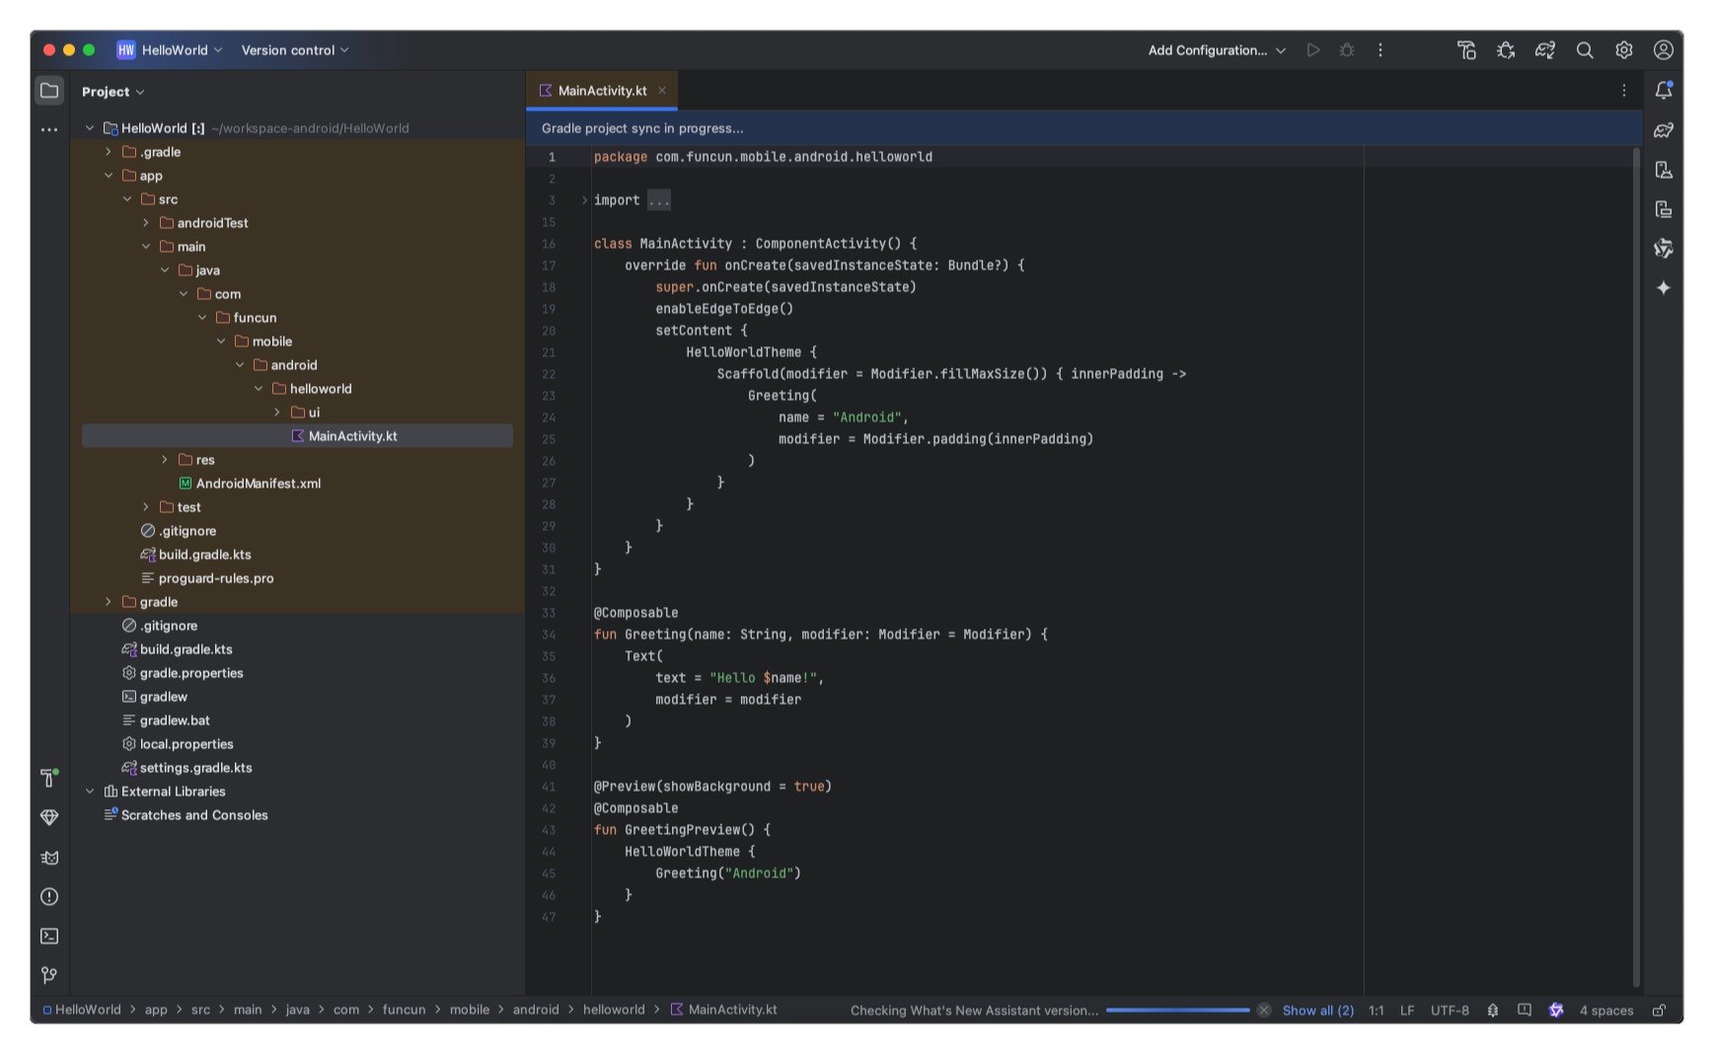Click Attach Debugger to Android Process icon

[x=1506, y=50]
